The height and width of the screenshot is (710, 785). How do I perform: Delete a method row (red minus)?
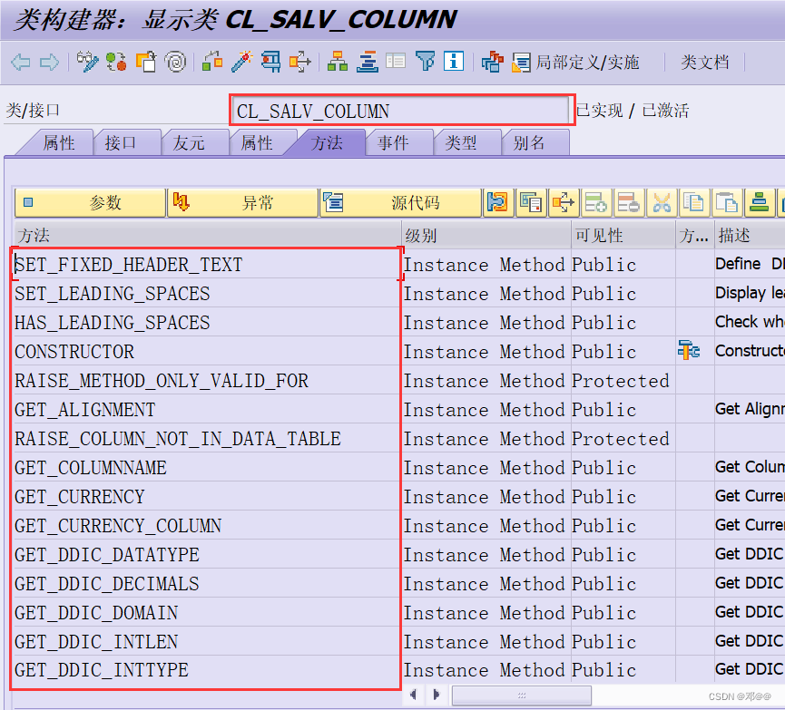pos(628,202)
